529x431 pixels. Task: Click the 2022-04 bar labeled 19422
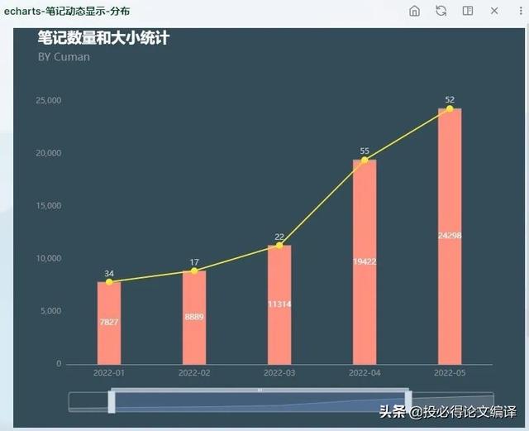pyautogui.click(x=365, y=261)
